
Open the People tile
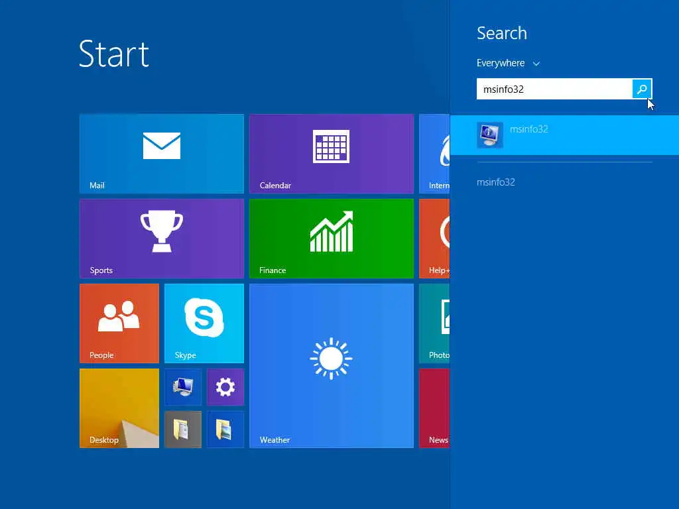119,323
